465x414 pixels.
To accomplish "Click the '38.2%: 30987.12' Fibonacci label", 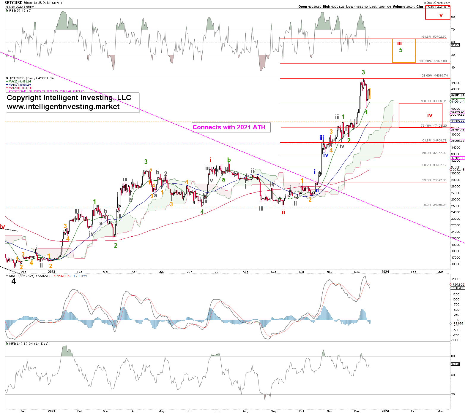I will click(x=434, y=165).
